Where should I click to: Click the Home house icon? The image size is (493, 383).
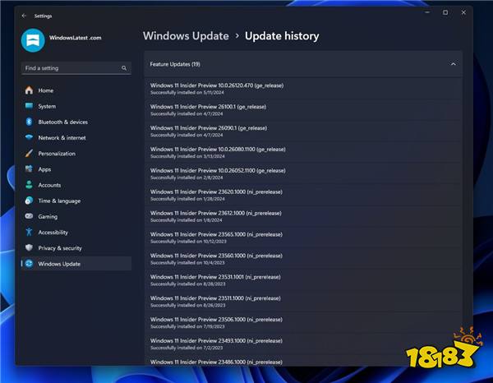tap(29, 90)
